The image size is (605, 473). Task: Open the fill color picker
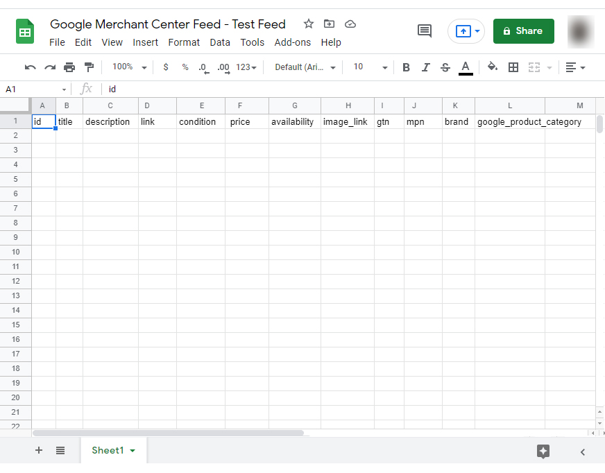click(493, 67)
